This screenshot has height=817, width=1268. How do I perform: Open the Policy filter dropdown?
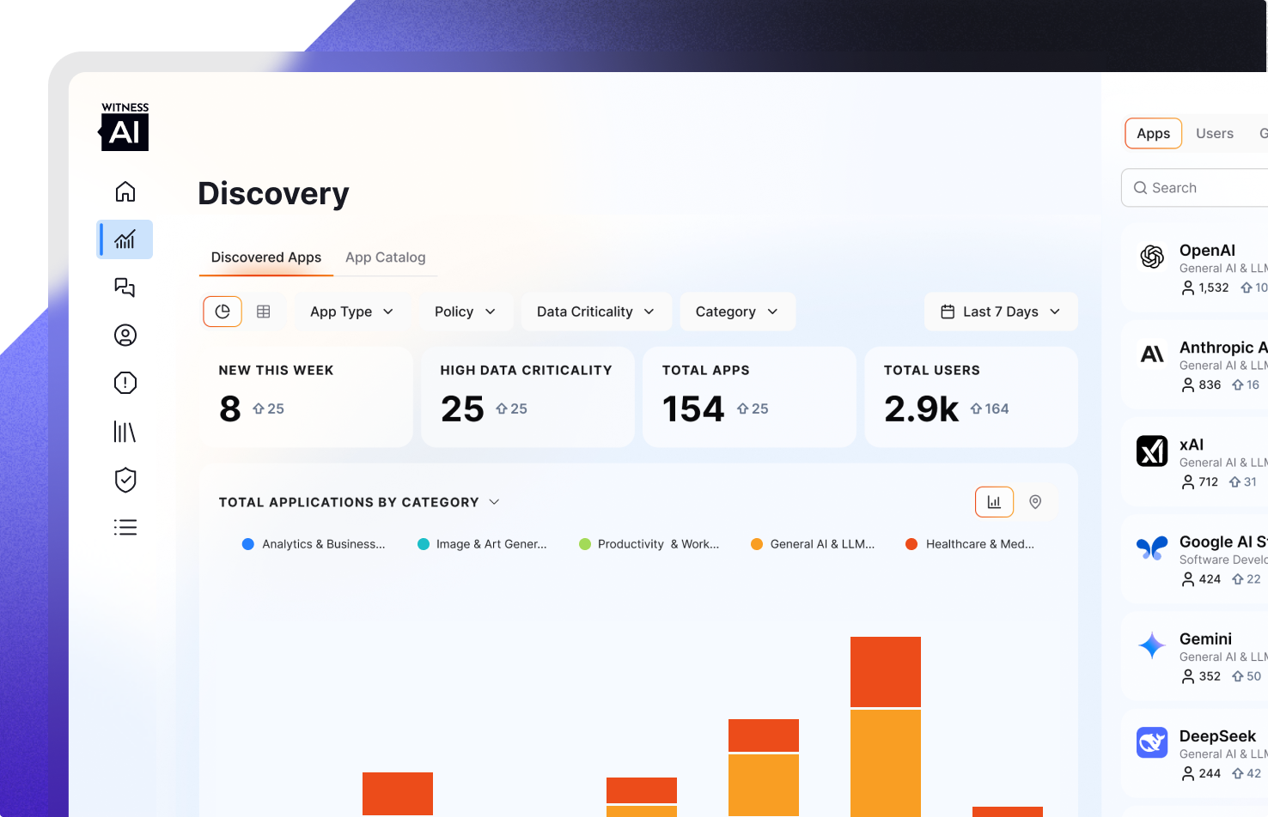coord(465,312)
